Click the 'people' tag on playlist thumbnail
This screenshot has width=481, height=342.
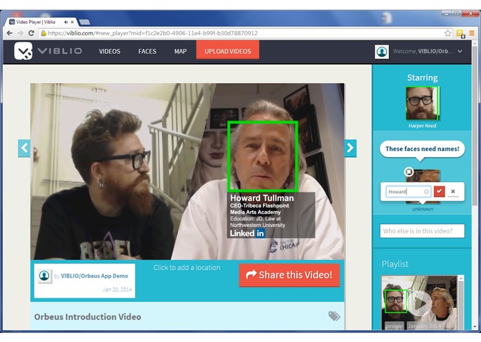(x=394, y=326)
